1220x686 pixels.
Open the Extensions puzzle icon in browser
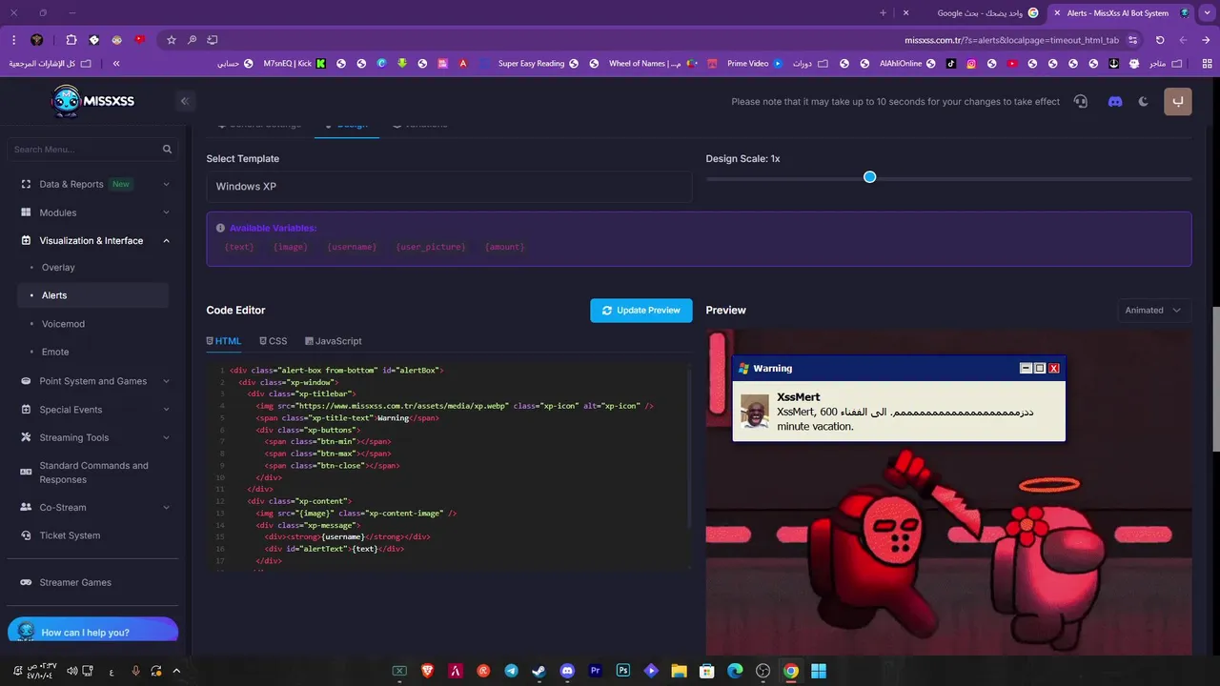[71, 40]
